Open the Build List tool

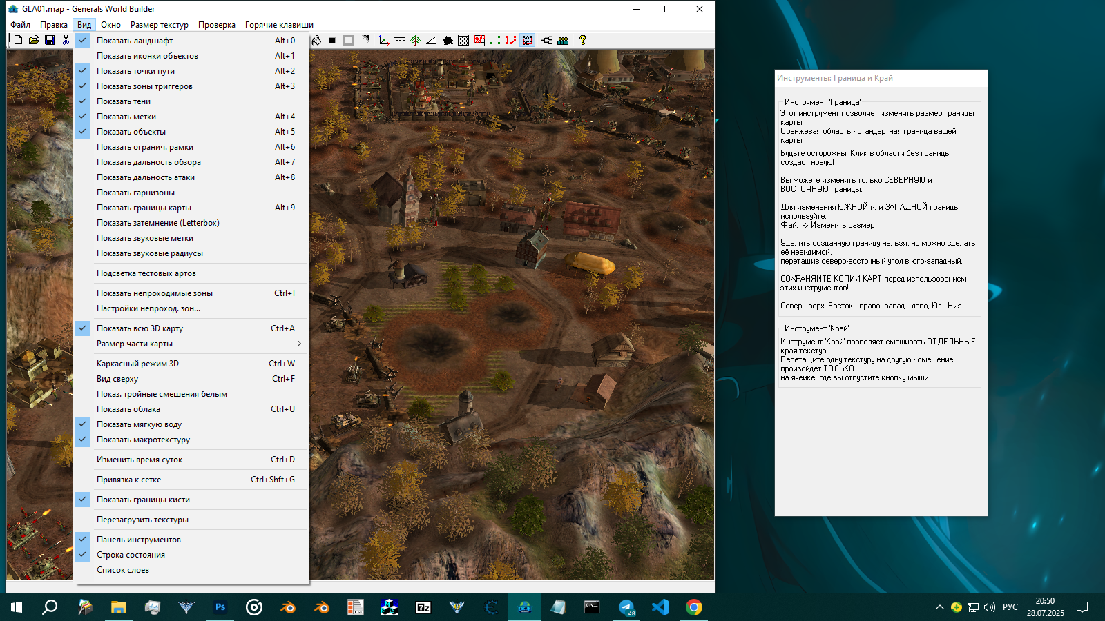(479, 40)
